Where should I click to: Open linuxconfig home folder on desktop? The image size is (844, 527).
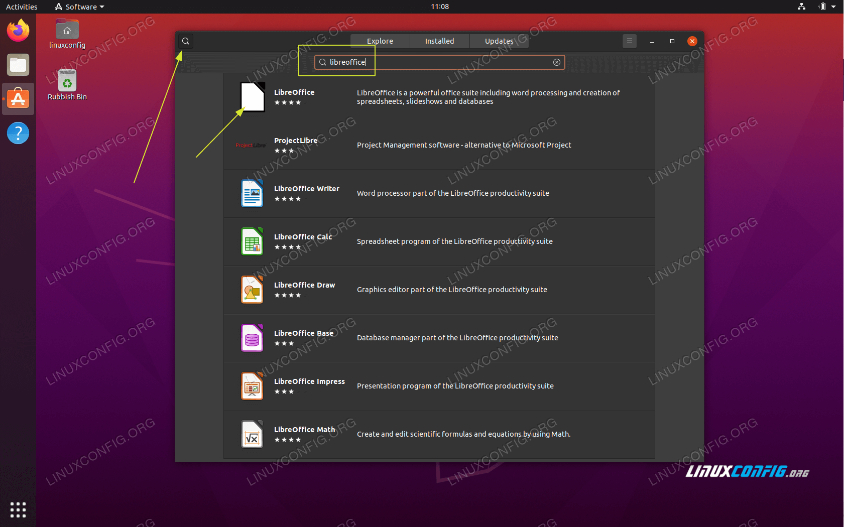click(67, 34)
